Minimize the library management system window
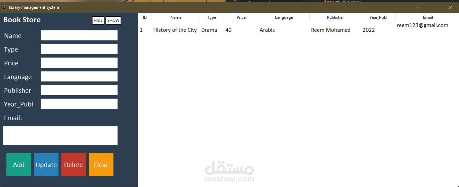Viewport: 459px width, 187px height. [x=419, y=7]
